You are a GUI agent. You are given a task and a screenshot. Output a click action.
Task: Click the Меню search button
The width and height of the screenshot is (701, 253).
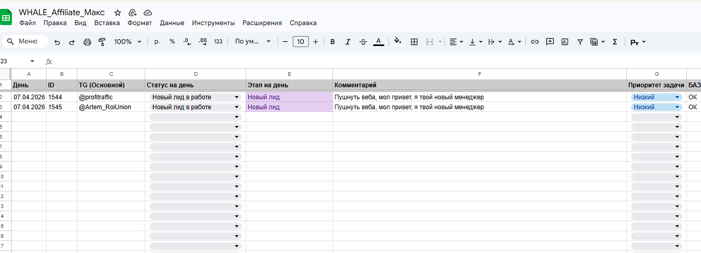(x=24, y=42)
